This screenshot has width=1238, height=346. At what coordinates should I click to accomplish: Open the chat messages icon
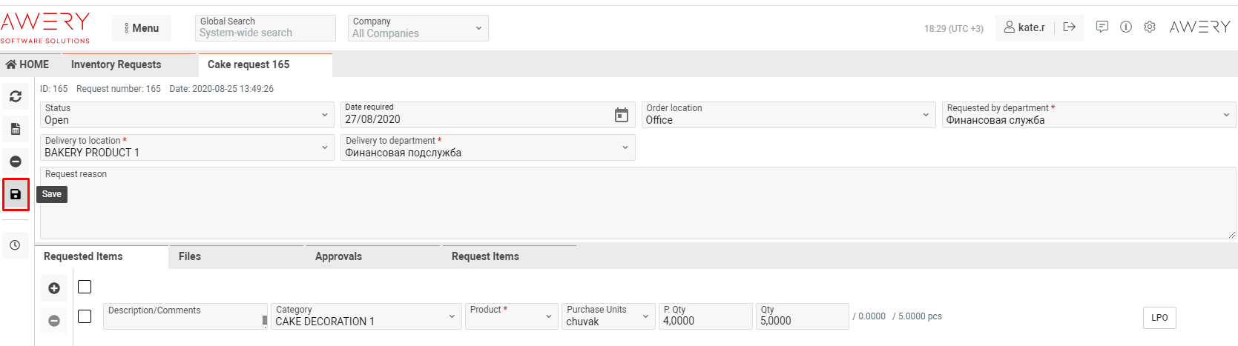click(x=1102, y=27)
